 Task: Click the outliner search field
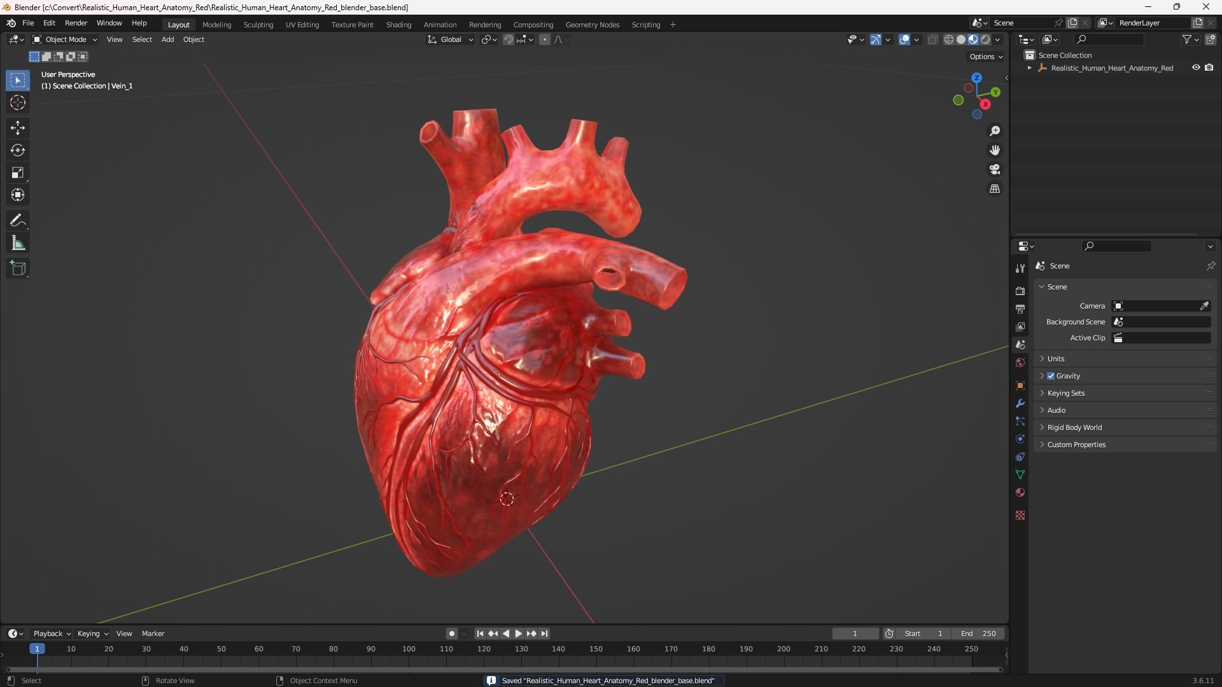pyautogui.click(x=1109, y=39)
